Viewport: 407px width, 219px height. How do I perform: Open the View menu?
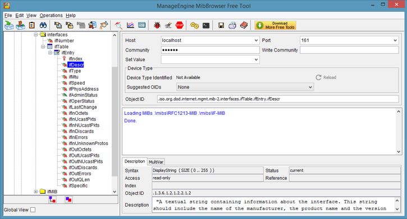[x=31, y=15]
